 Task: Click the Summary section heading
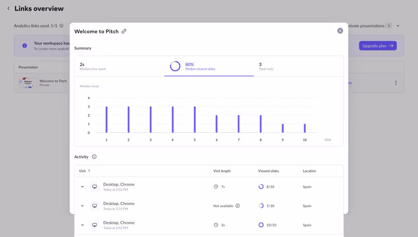click(83, 48)
